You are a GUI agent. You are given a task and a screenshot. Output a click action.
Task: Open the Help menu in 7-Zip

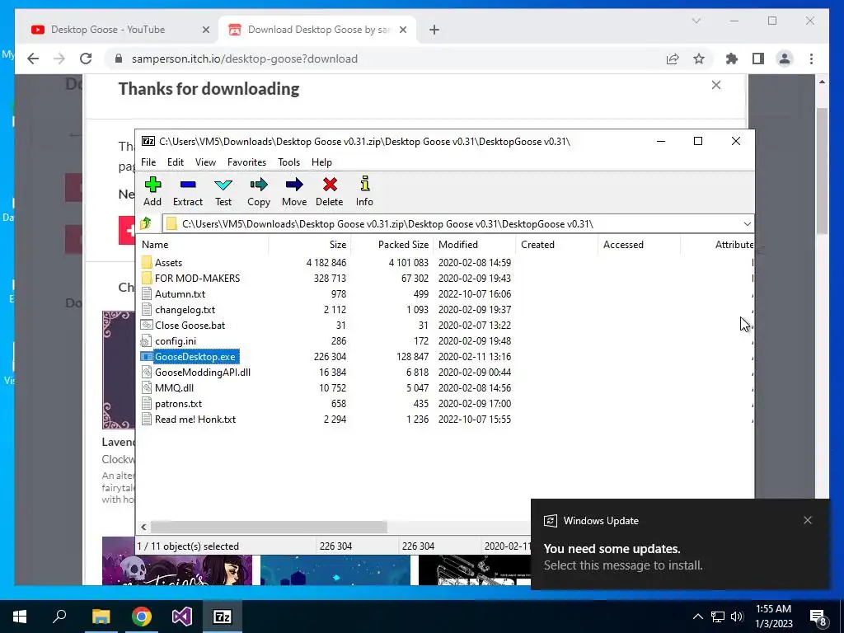coord(321,162)
